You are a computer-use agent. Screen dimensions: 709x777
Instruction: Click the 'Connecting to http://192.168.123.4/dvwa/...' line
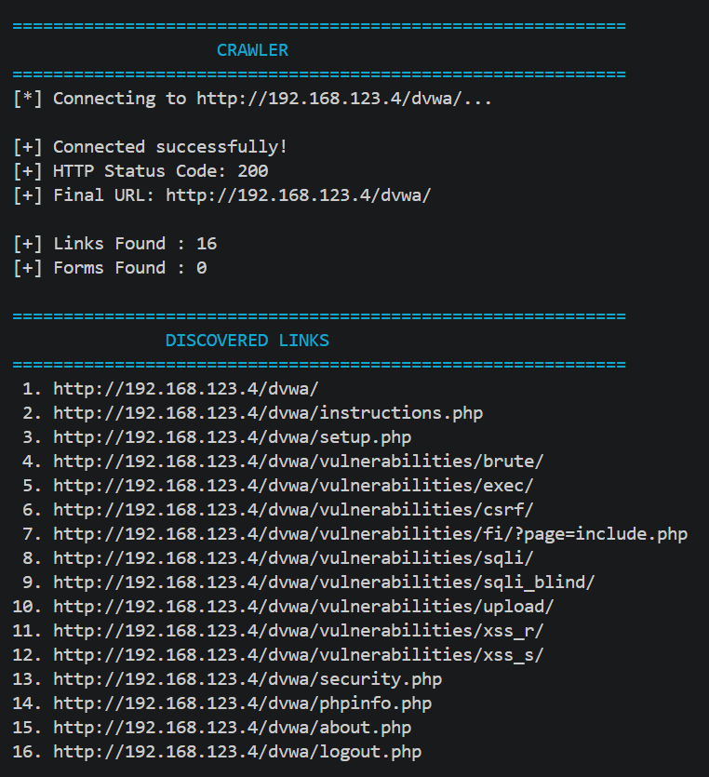(253, 99)
